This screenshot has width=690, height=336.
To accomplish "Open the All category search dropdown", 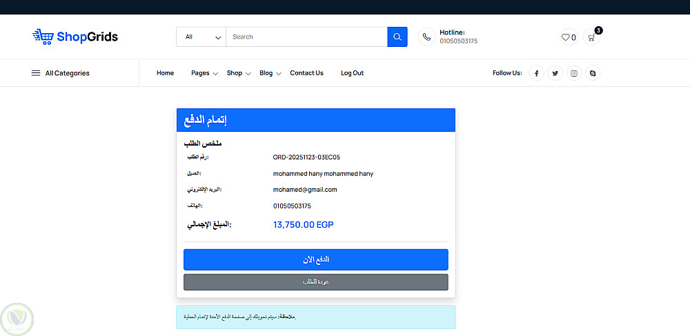I will [x=201, y=37].
